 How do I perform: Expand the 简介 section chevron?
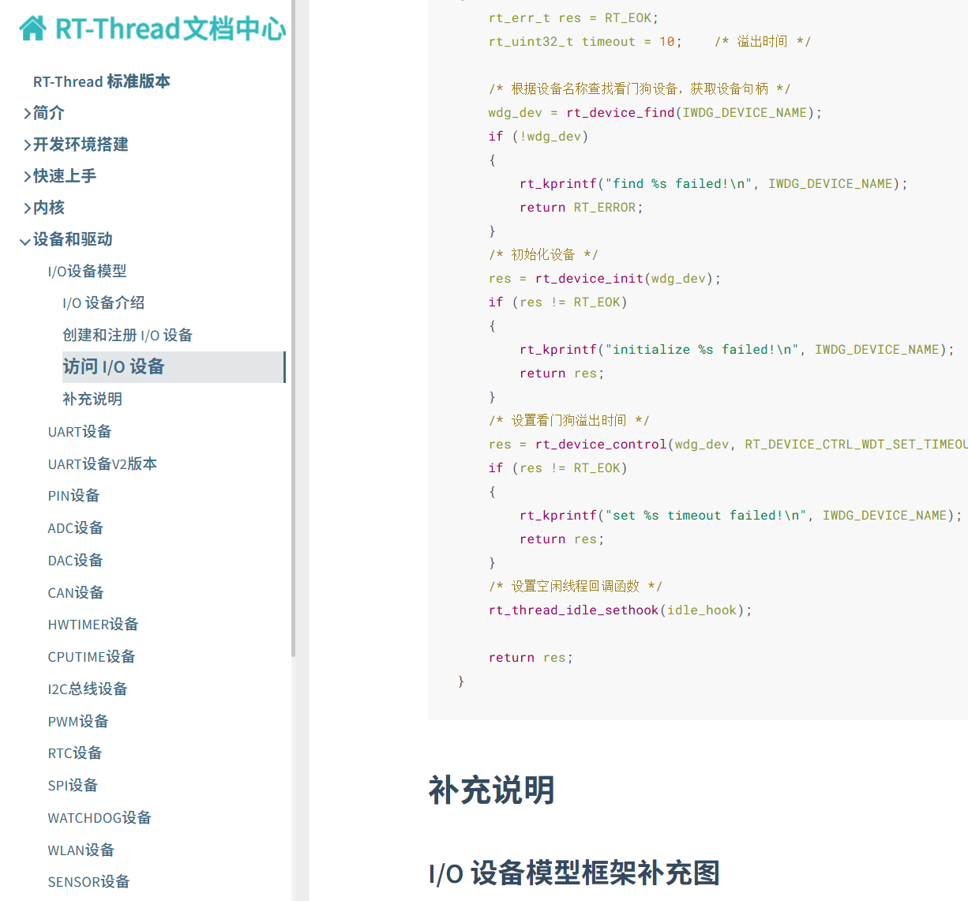click(27, 114)
